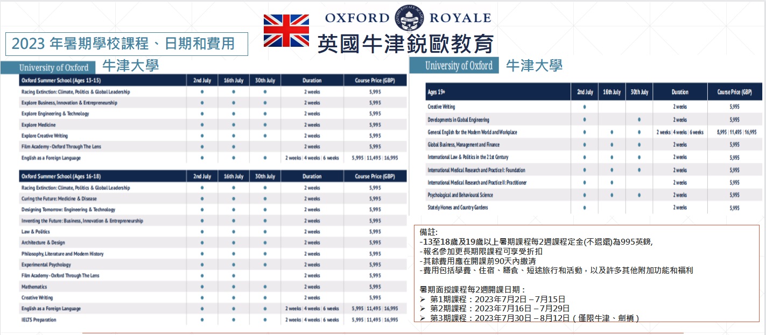This screenshot has height=335, width=766.
Task: Click the IELTS Preparation price 5,995 | 11,495 | 16,995
Action: pos(375,320)
